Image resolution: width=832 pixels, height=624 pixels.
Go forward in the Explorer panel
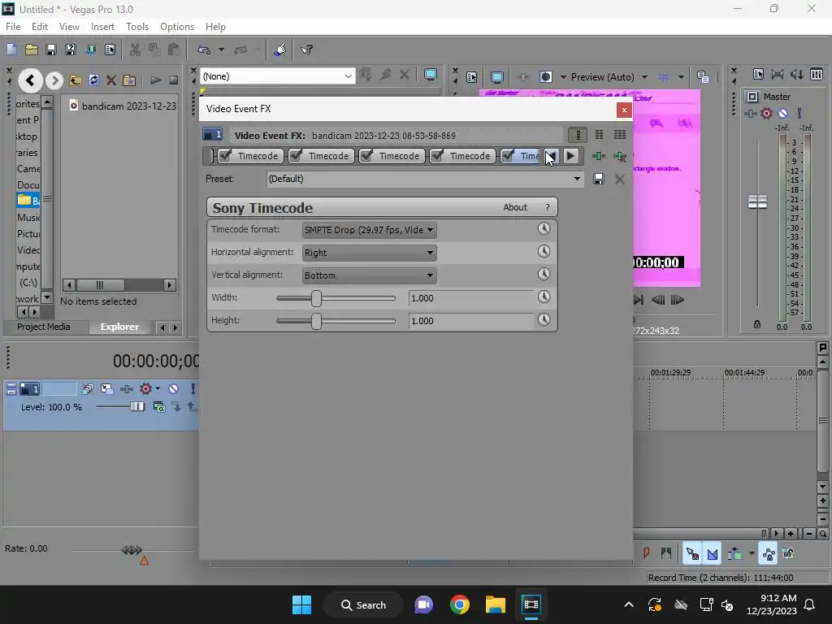click(54, 80)
